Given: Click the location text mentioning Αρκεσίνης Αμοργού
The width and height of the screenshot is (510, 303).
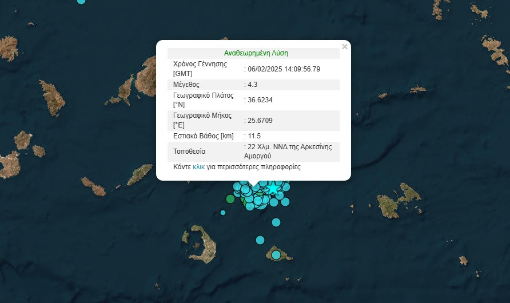Looking at the screenshot, I should pos(288,151).
